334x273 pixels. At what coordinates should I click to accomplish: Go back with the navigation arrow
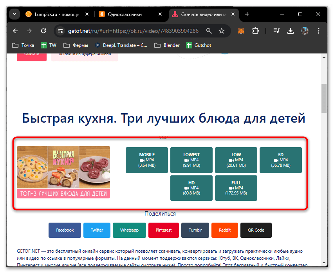(15, 30)
